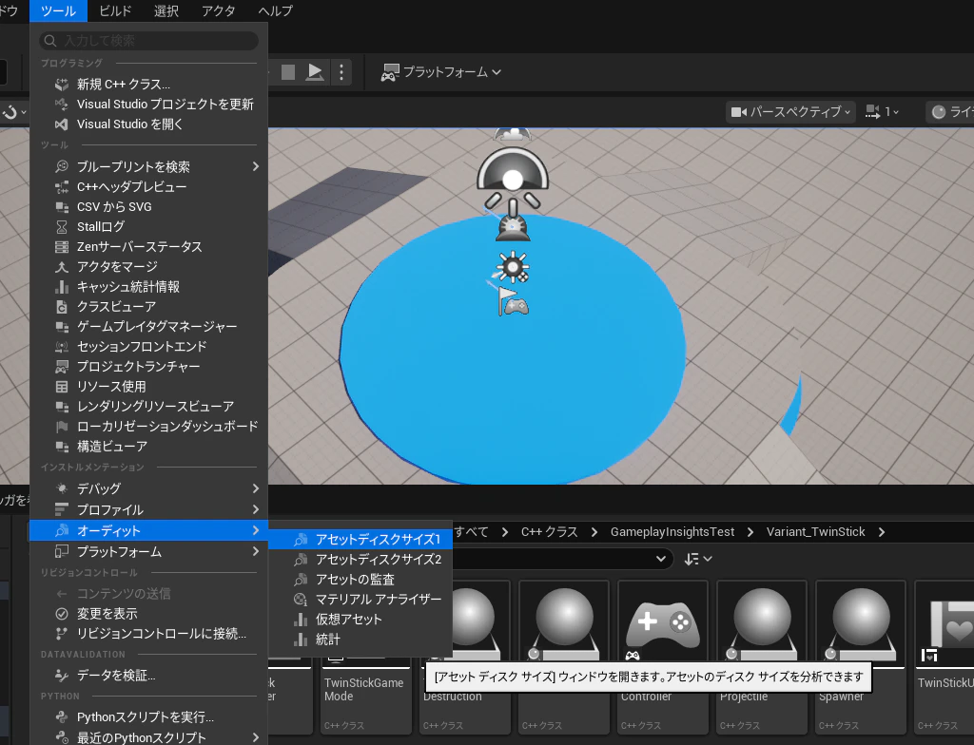Screen dimensions: 974x745
Task: Click Variant_TwinStick in the breadcrumb path
Action: point(815,532)
